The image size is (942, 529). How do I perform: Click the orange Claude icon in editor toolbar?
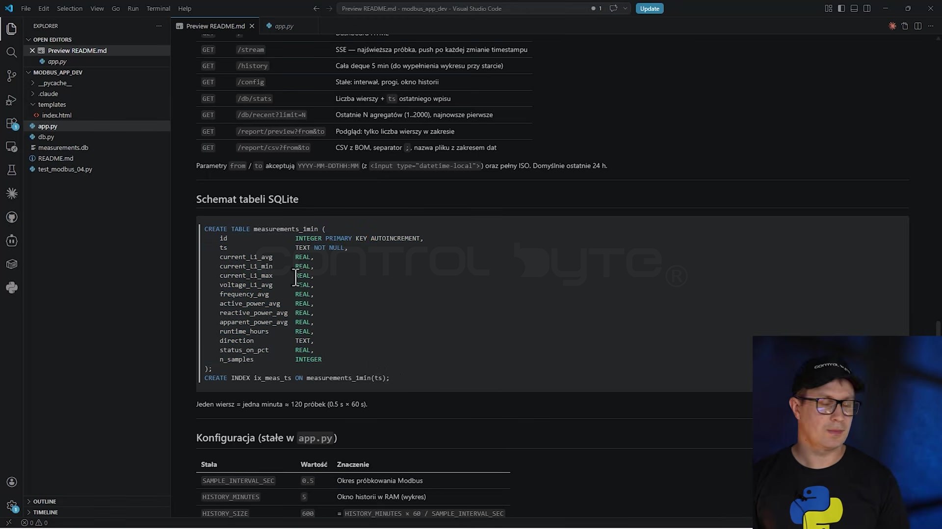[892, 26]
